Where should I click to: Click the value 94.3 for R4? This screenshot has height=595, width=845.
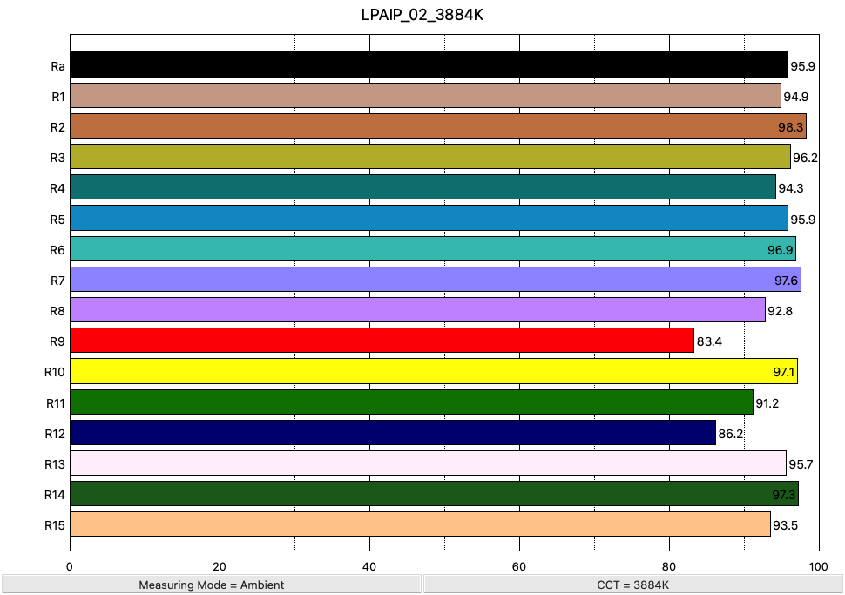pos(791,189)
